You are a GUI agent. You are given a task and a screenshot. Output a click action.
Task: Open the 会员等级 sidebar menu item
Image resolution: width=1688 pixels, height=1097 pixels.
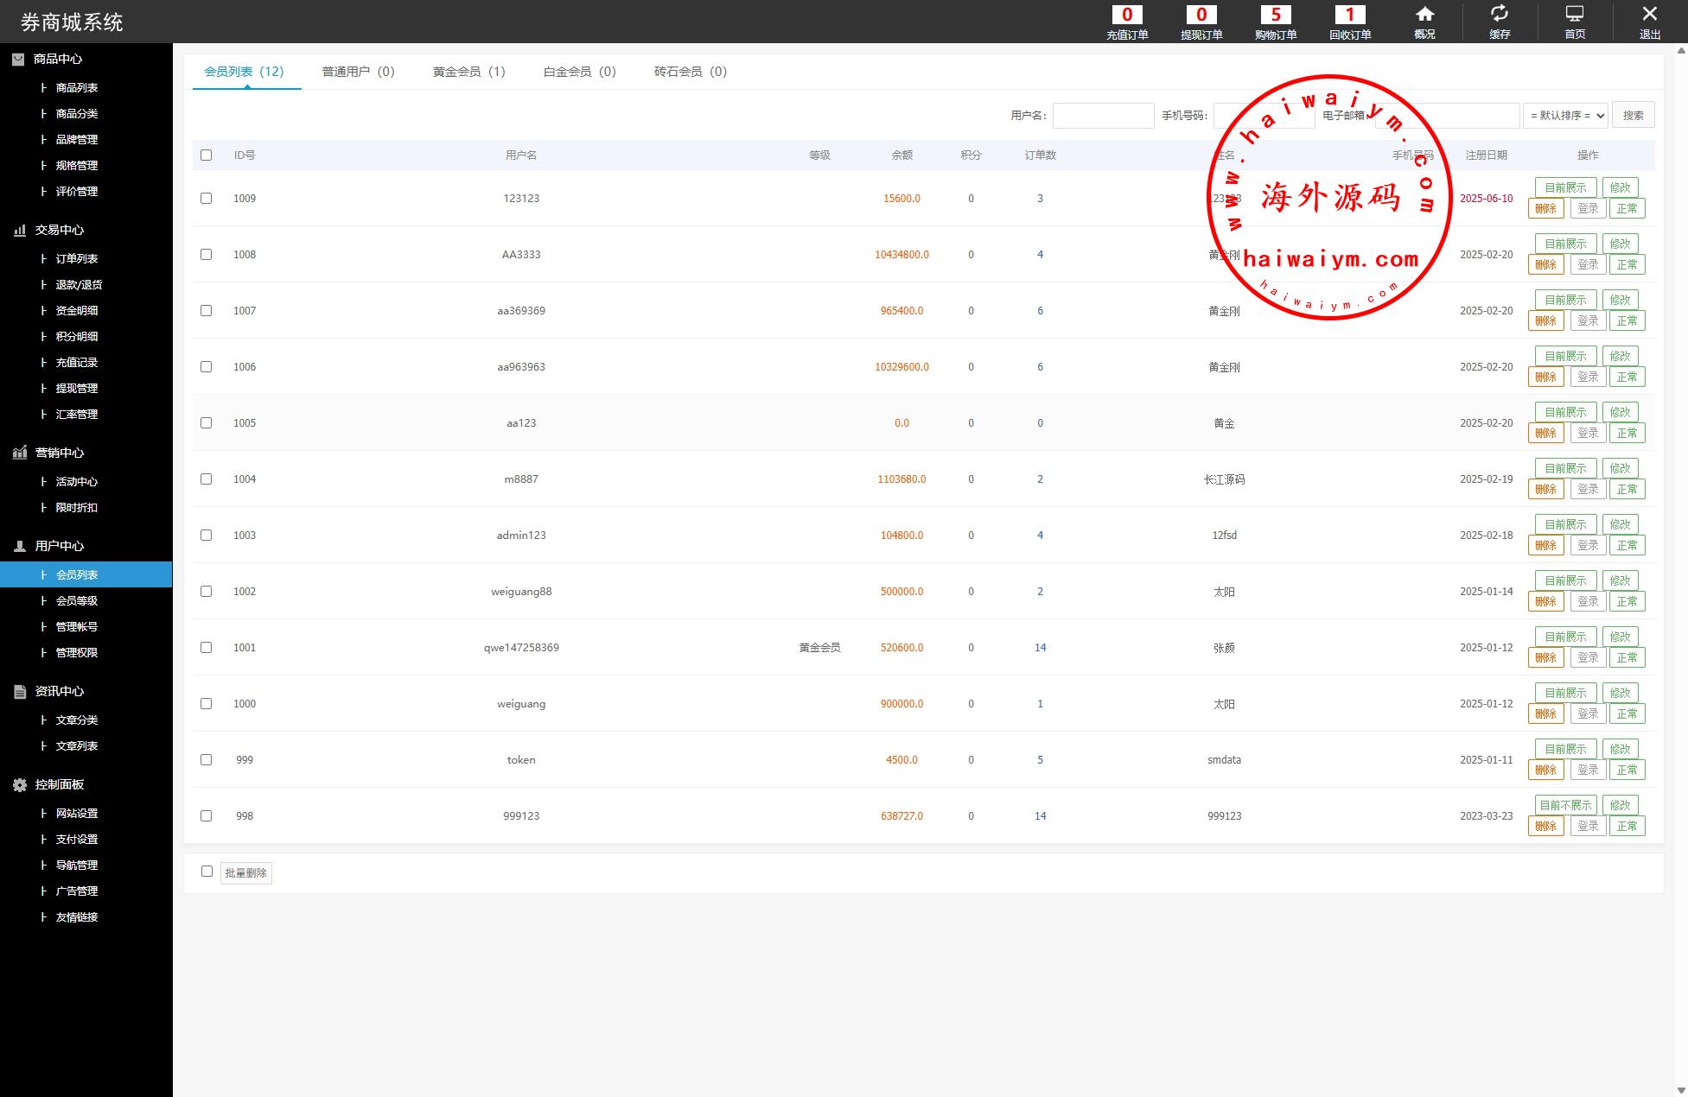pos(76,600)
